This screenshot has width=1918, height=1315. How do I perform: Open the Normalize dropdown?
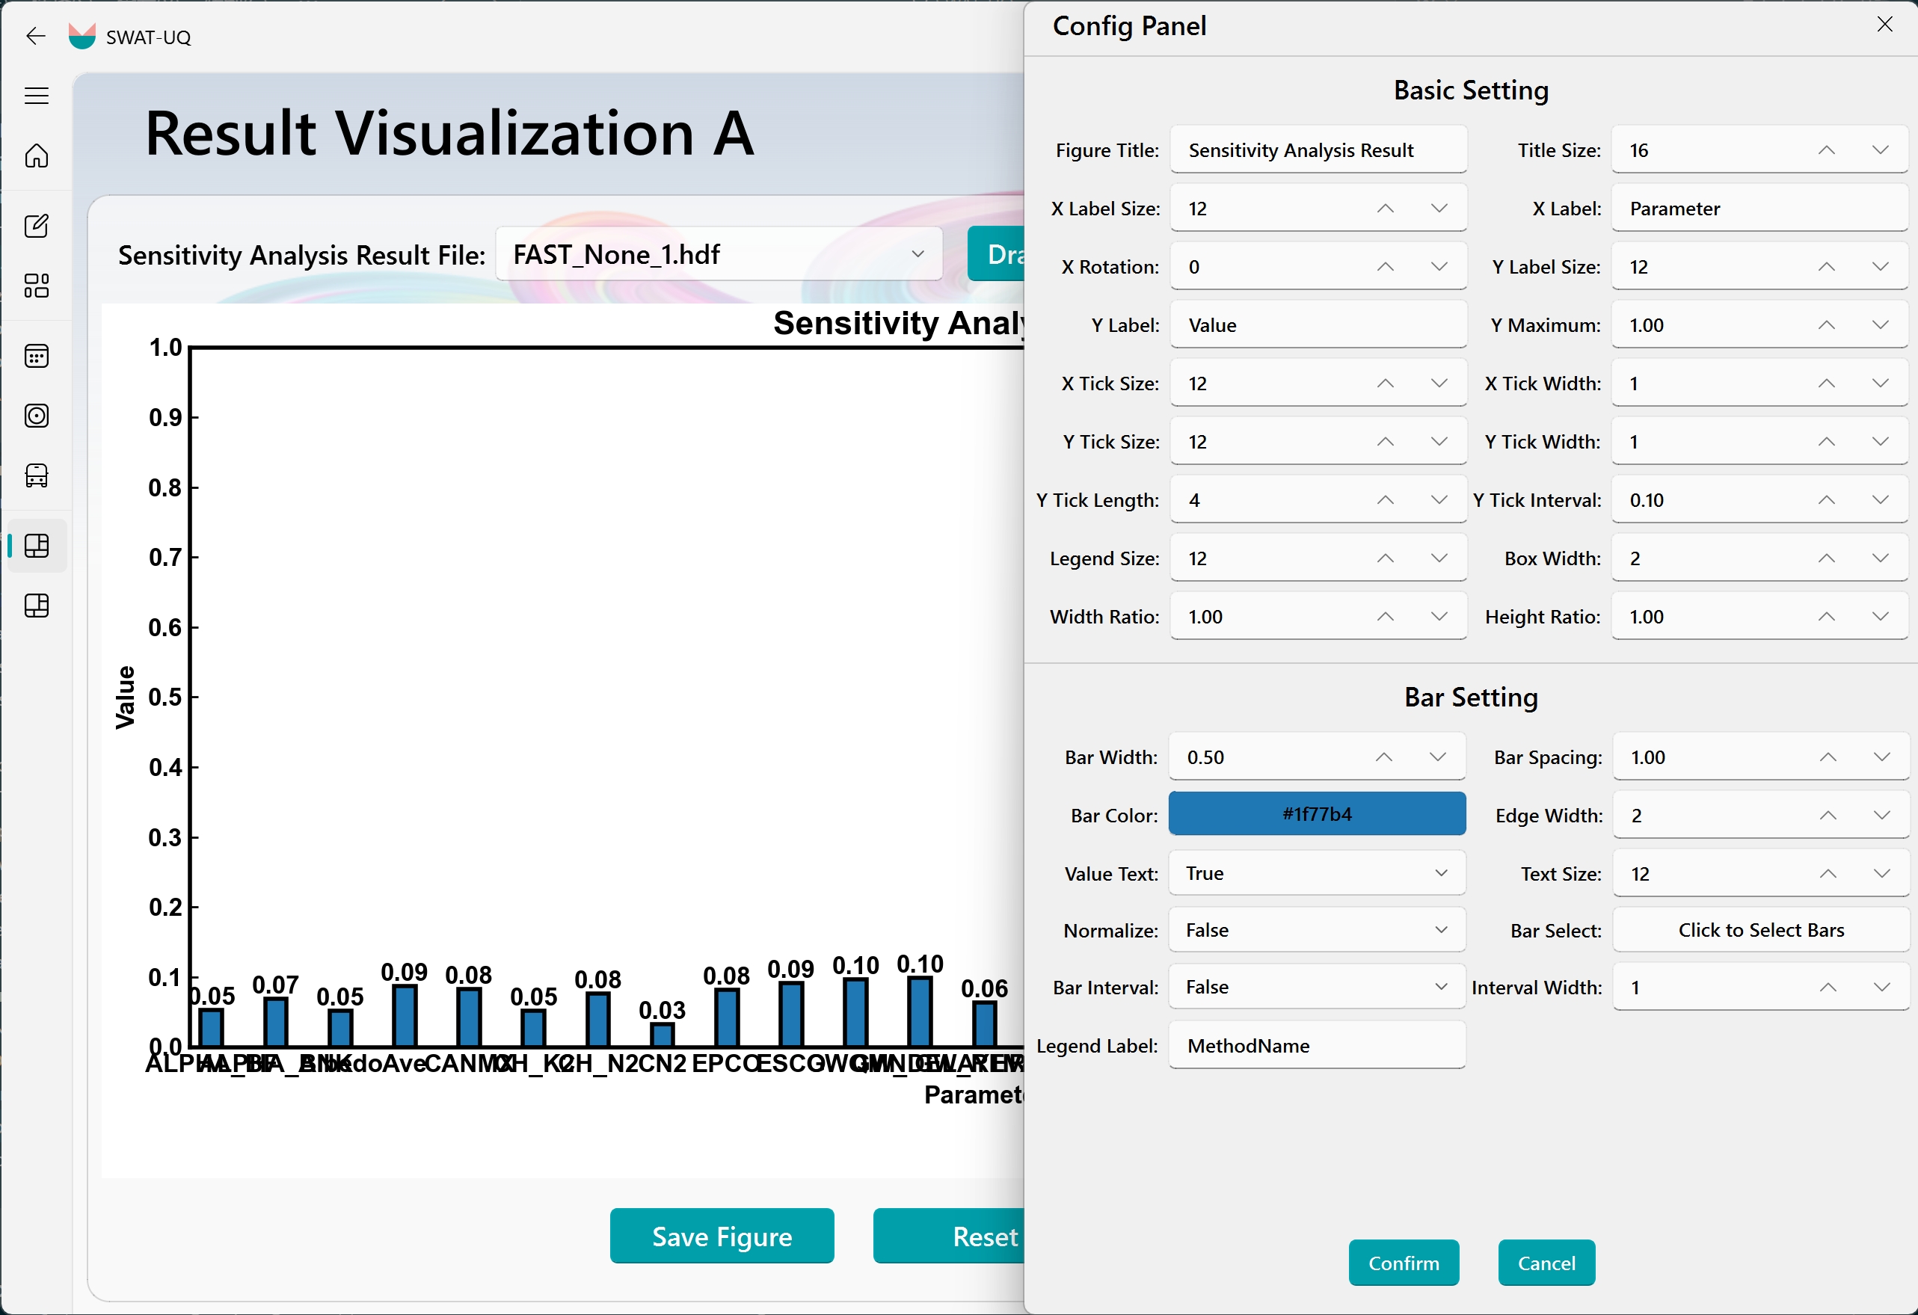(1318, 930)
